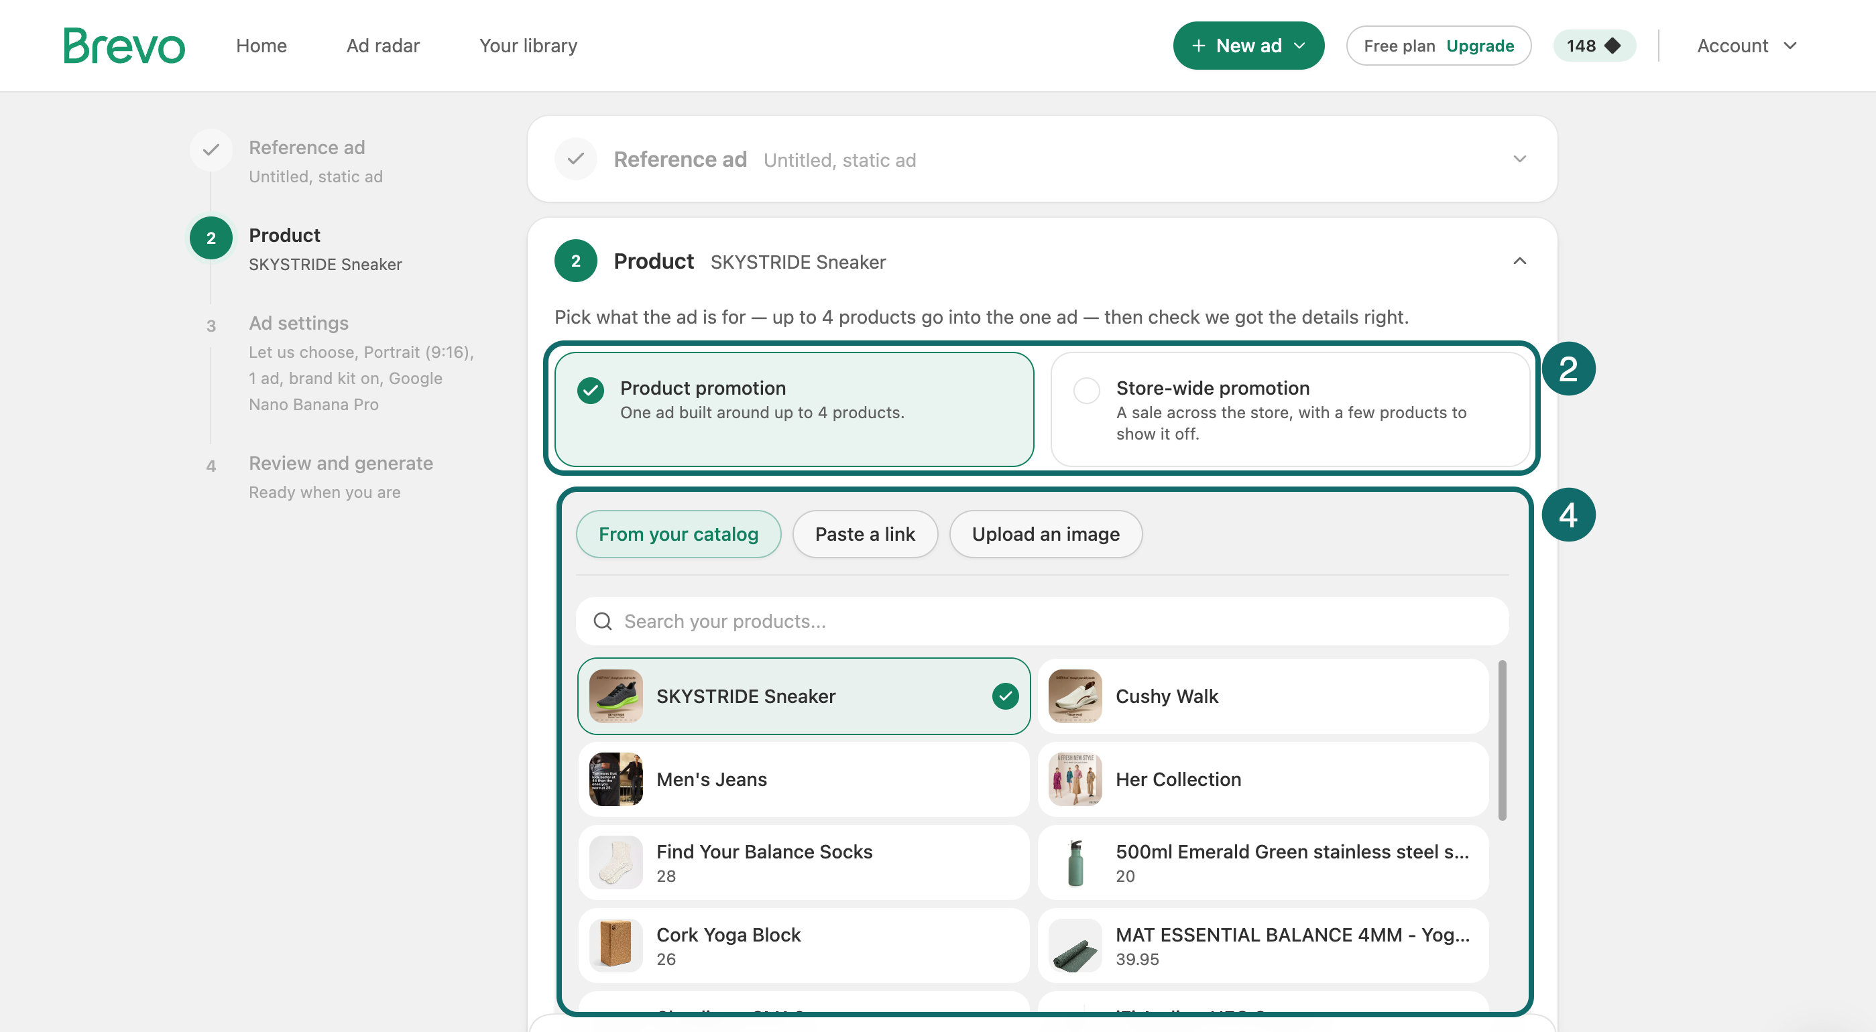The height and width of the screenshot is (1032, 1876).
Task: Click the Upgrade link
Action: [x=1480, y=46]
